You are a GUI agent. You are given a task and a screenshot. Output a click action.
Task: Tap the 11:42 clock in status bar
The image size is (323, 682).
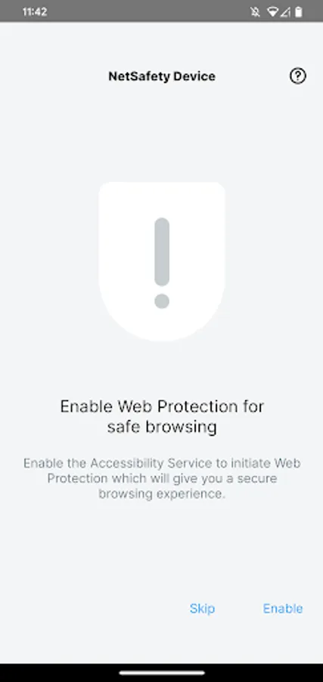[35, 11]
